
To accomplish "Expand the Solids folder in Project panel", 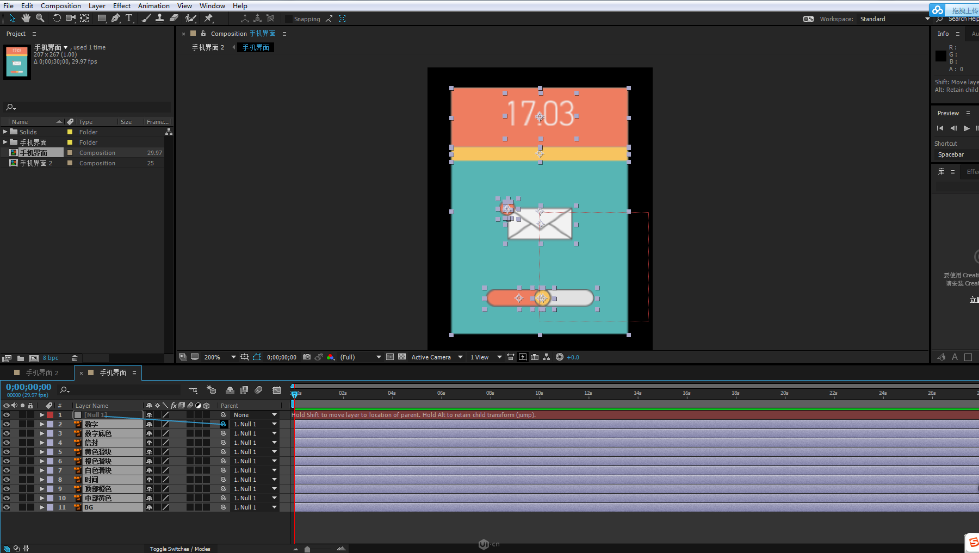I will (5, 132).
